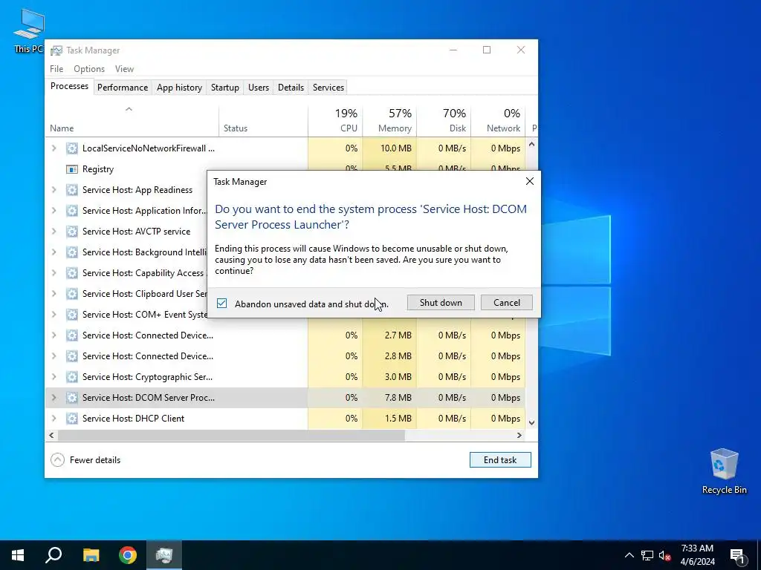
Task: Launch Google Chrome from taskbar
Action: [x=128, y=555]
